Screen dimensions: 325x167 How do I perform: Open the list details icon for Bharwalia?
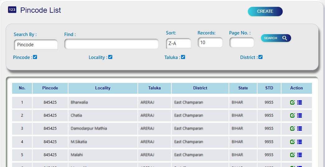(299, 102)
